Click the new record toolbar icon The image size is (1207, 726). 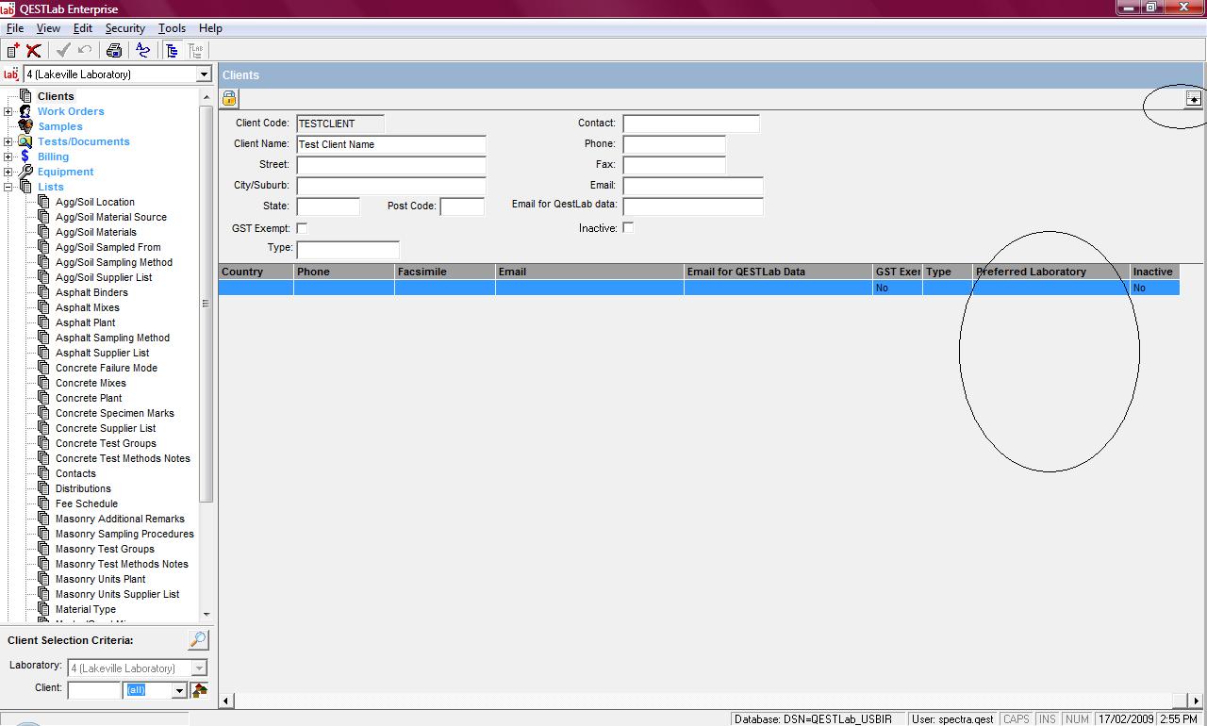pos(13,51)
